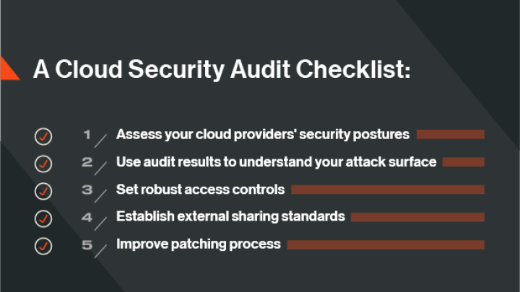This screenshot has height=292, width=520.
Task: Select the number 1 list marker
Action: coord(87,134)
